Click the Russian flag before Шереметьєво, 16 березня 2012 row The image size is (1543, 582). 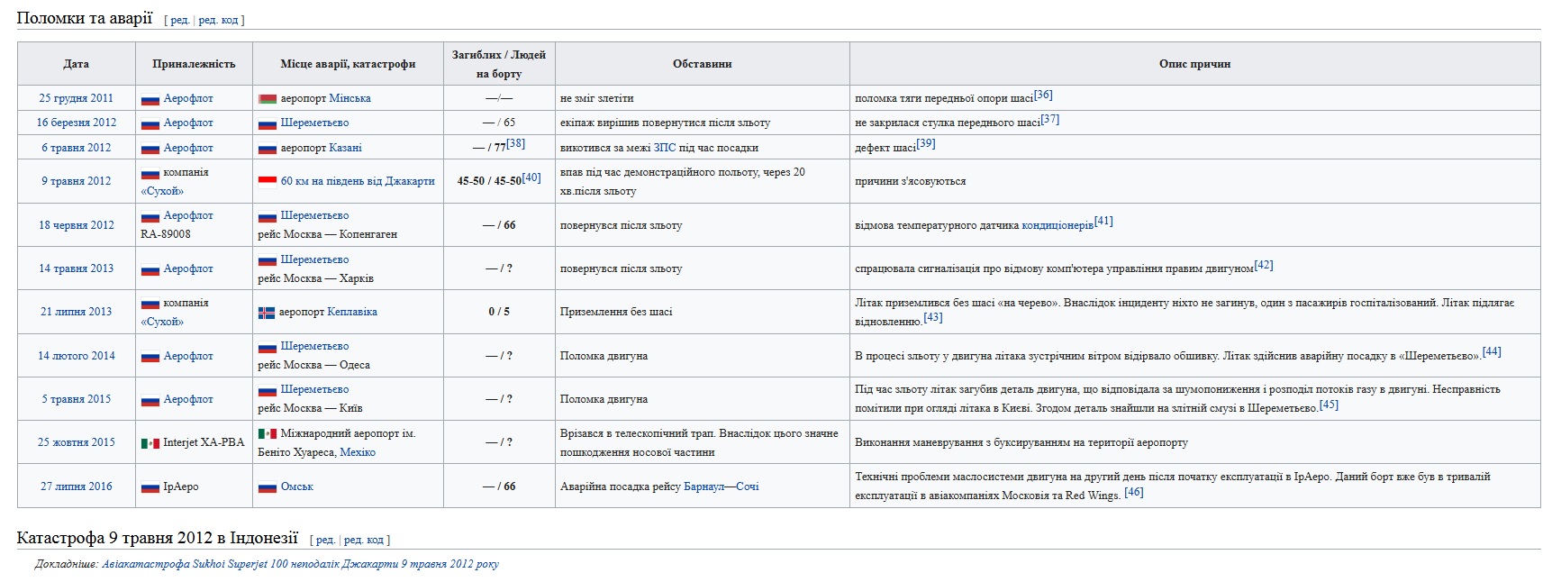pyautogui.click(x=268, y=123)
